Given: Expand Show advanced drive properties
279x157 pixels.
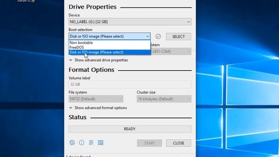Looking at the screenshot, I should pos(99,60).
